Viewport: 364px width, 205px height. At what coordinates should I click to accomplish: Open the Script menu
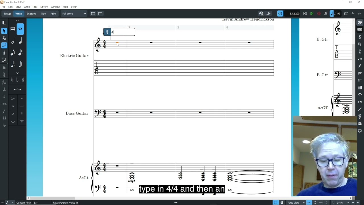(x=74, y=7)
